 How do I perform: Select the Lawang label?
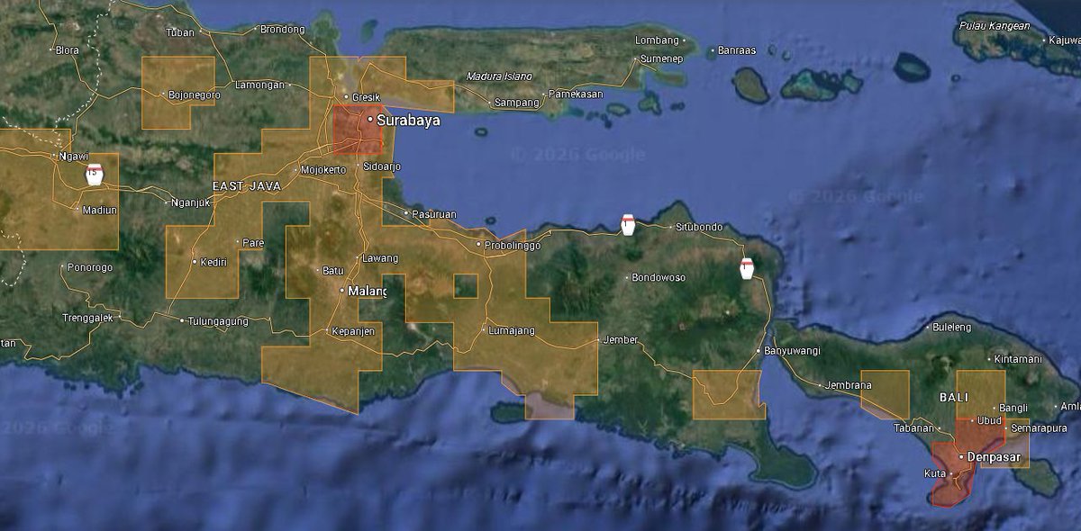click(x=379, y=258)
